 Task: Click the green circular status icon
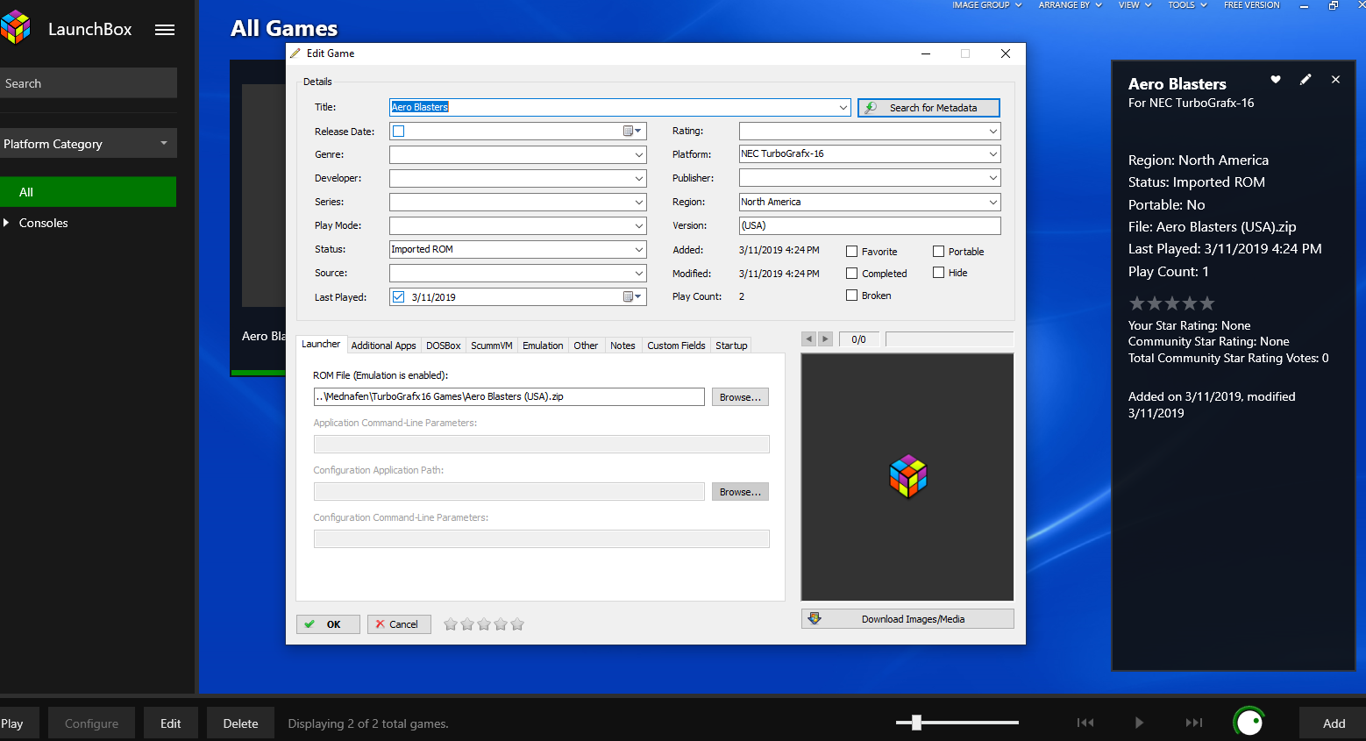[x=1249, y=723]
